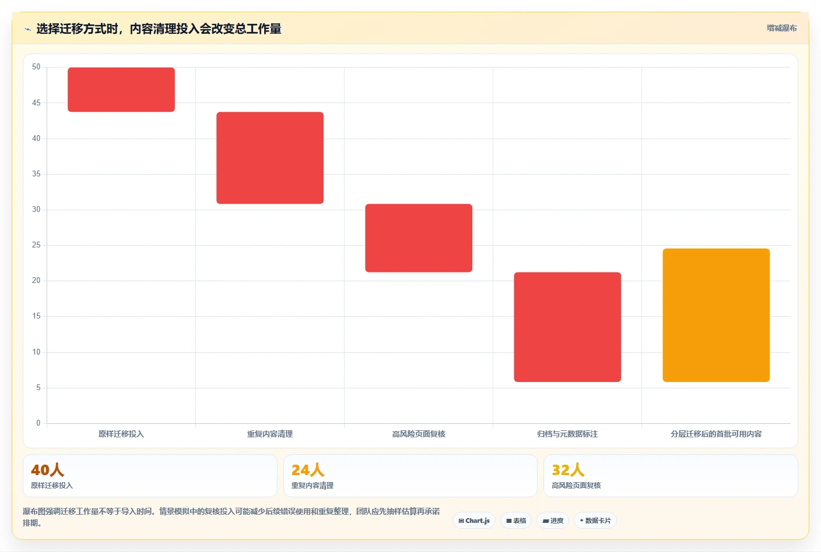Open the 24人 重复内容清理 data card
The height and width of the screenshot is (552, 821).
click(410, 476)
